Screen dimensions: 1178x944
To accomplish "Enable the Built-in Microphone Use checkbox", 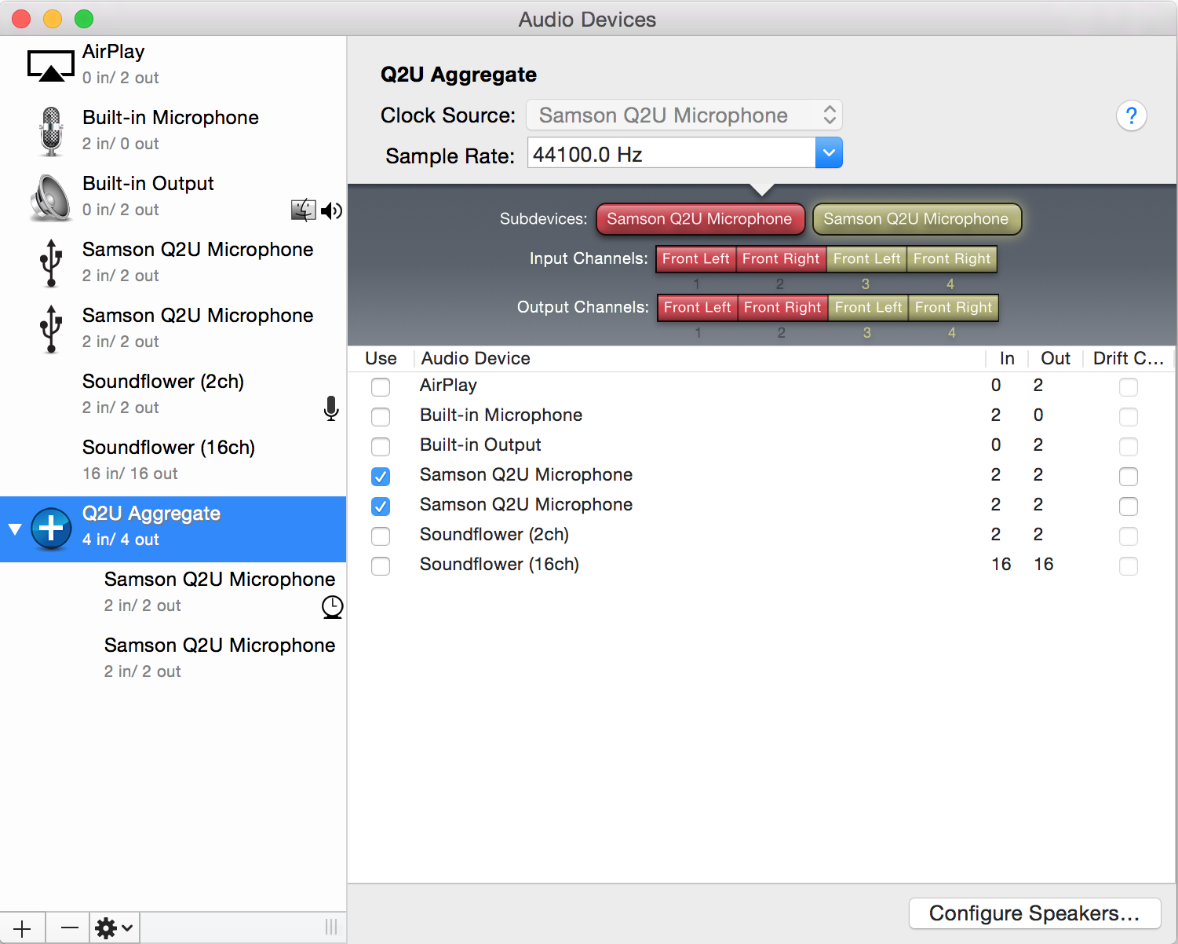I will coord(381,416).
